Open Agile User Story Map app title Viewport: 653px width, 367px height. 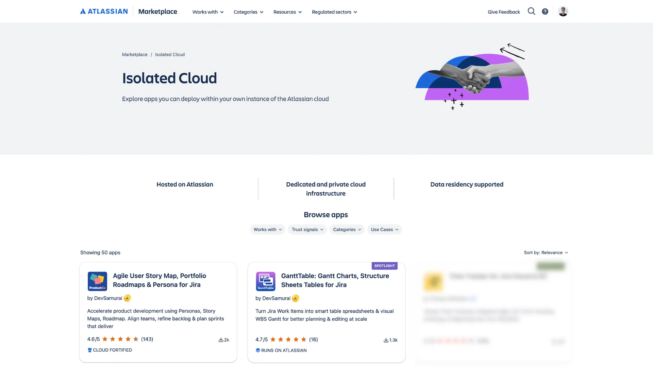(x=160, y=280)
